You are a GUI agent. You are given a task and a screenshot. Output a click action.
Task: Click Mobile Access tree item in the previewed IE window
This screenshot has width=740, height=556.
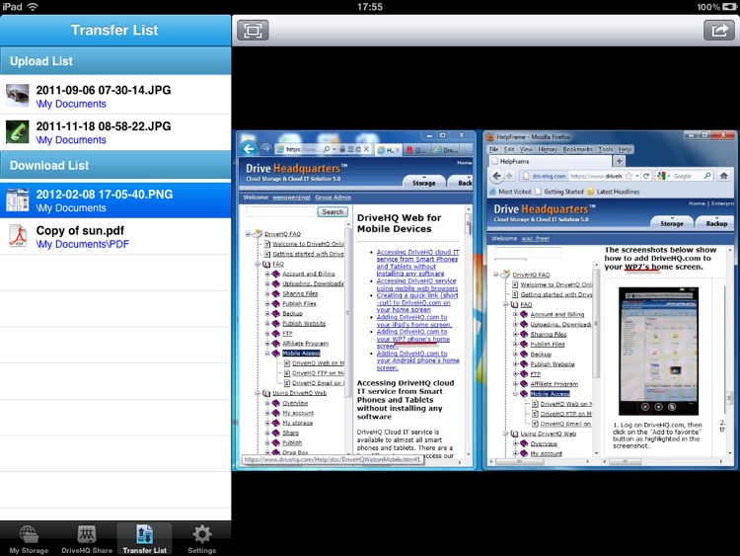(301, 354)
